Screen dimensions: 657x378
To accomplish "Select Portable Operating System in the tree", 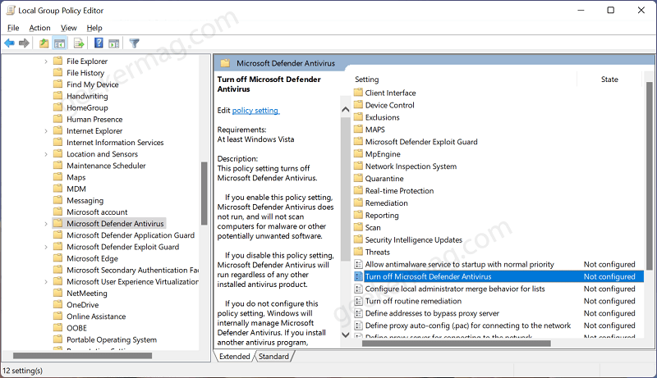I will point(112,339).
